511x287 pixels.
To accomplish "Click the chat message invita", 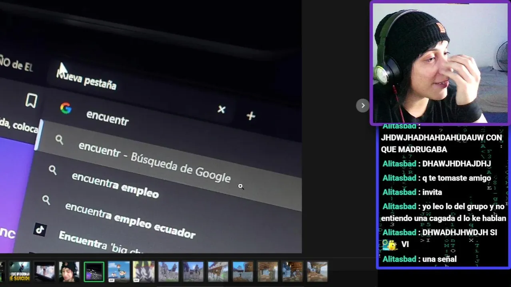I will click(x=432, y=193).
